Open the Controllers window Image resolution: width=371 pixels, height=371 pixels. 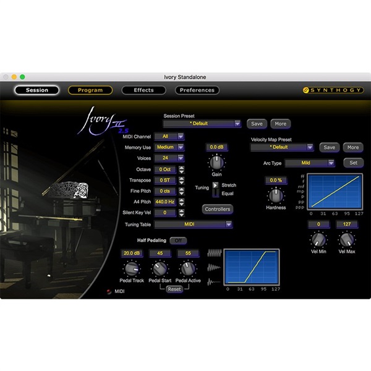tap(218, 209)
